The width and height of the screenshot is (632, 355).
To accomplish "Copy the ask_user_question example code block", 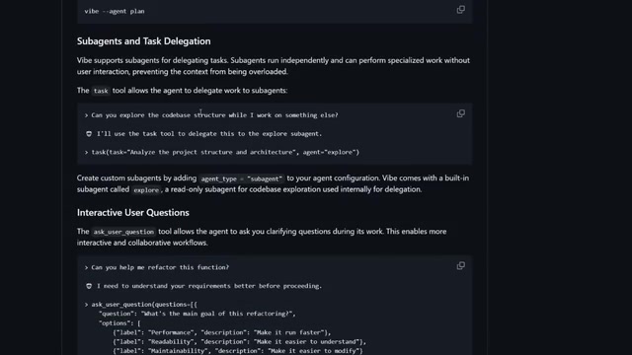I will coord(461,266).
